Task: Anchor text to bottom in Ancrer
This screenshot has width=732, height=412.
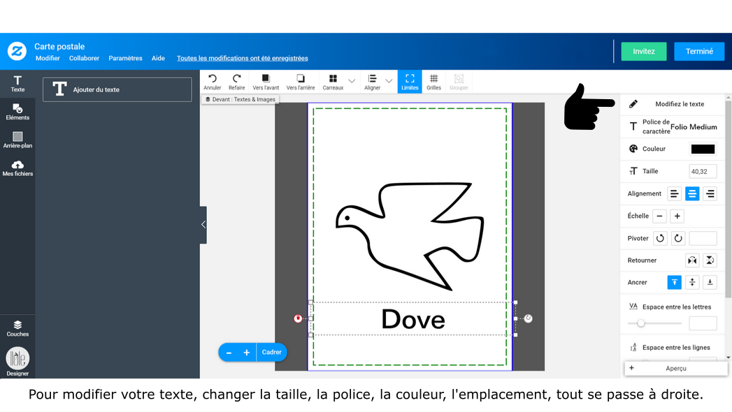Action: pos(710,282)
